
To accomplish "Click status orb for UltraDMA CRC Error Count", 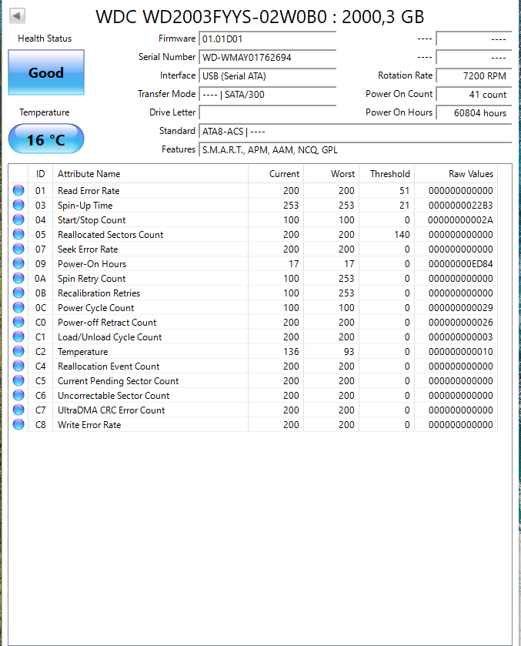I will click(x=18, y=410).
